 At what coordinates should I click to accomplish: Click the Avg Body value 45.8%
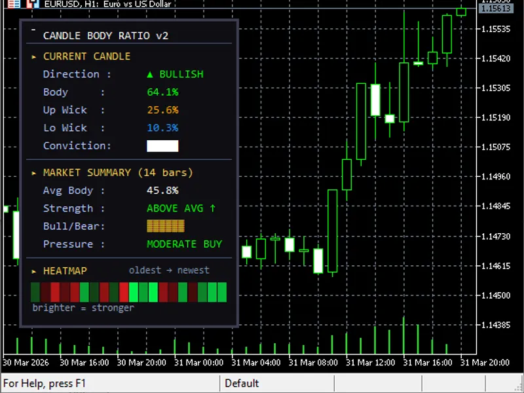point(162,191)
